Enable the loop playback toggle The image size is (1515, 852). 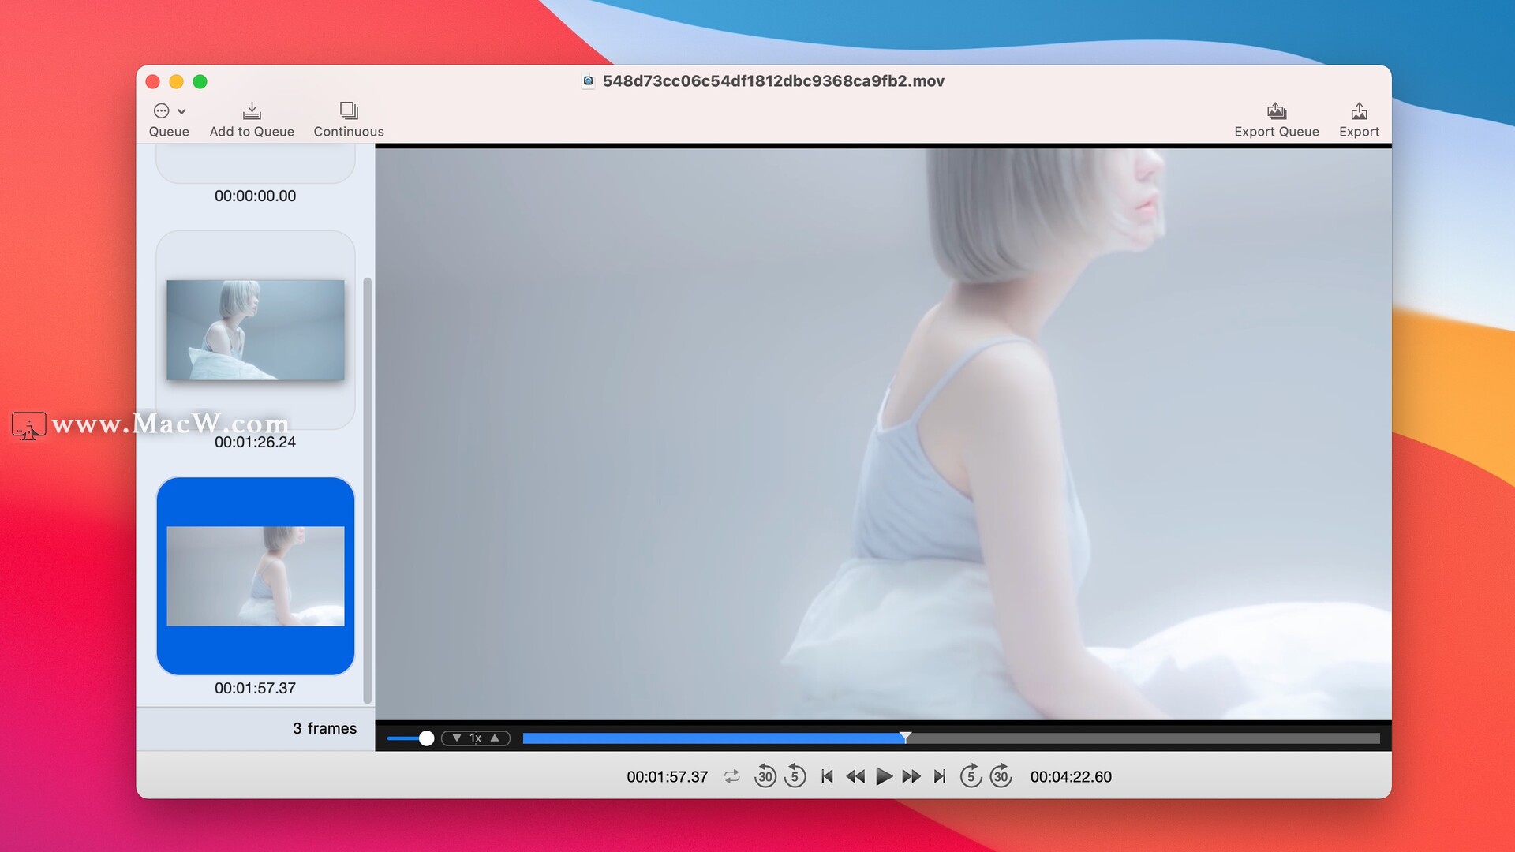pyautogui.click(x=732, y=776)
